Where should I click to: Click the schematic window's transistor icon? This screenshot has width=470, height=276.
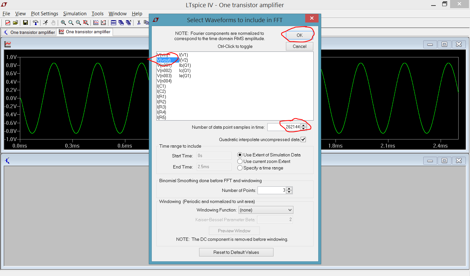(x=8, y=160)
